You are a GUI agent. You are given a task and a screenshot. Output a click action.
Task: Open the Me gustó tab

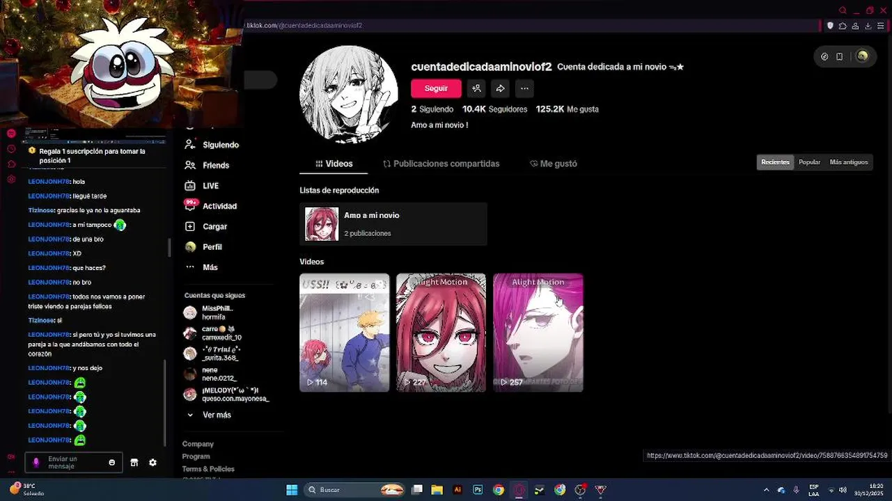point(554,164)
